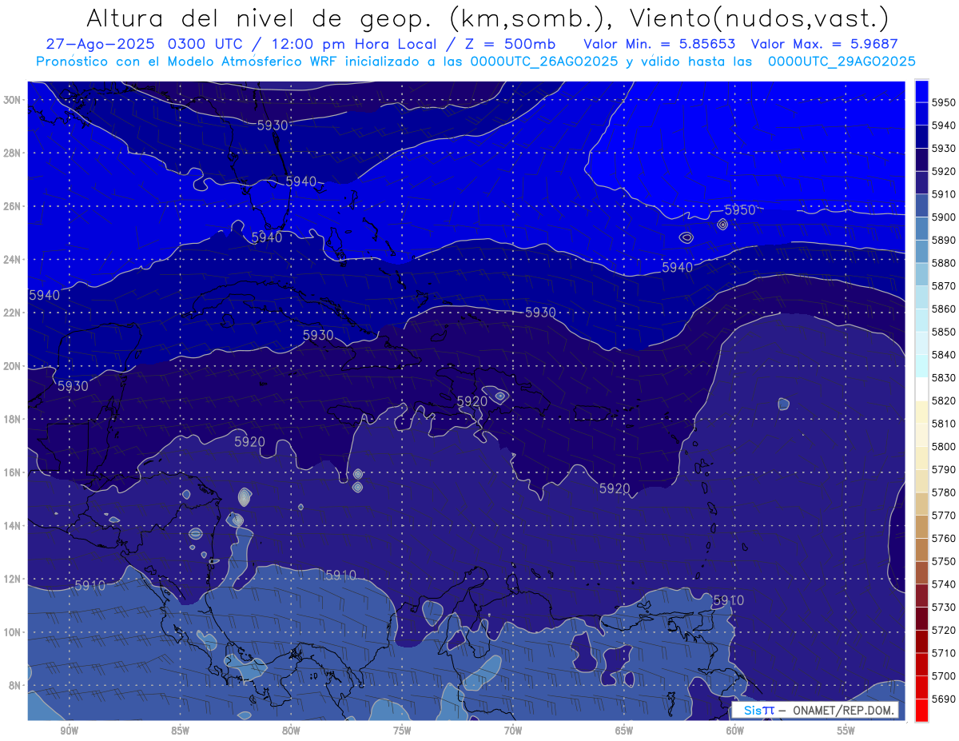
Task: Click the legend value 5900
Action: click(x=944, y=217)
